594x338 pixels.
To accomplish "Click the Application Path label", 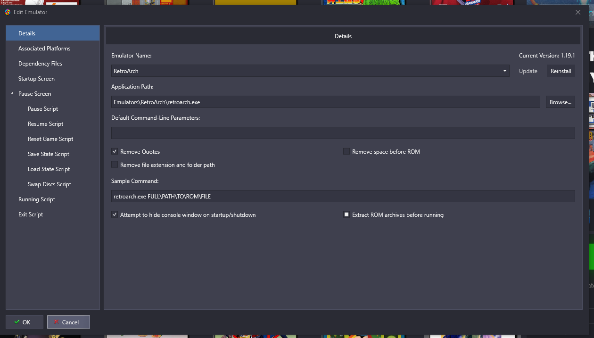I will point(132,87).
